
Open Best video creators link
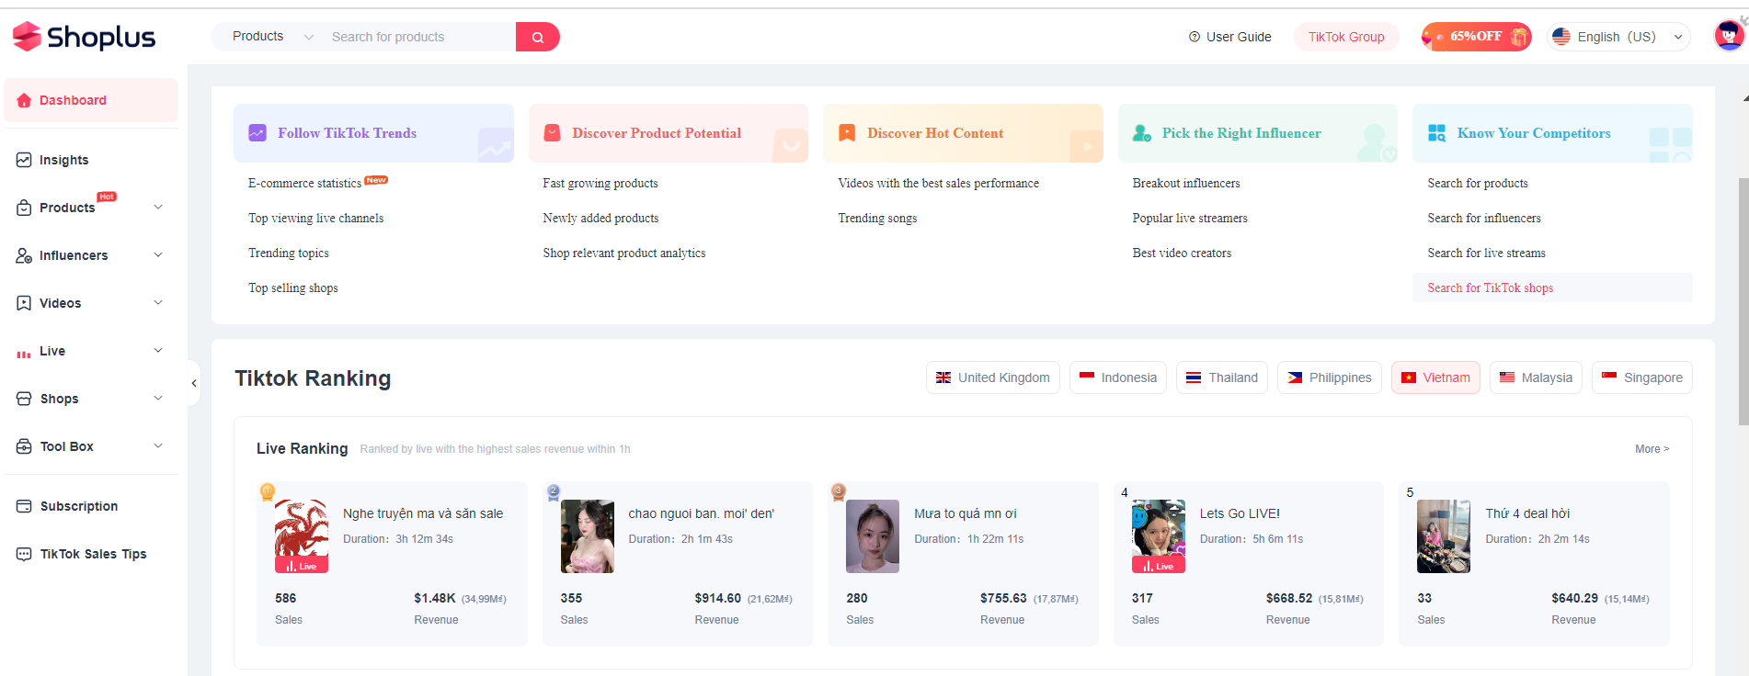point(1182,253)
